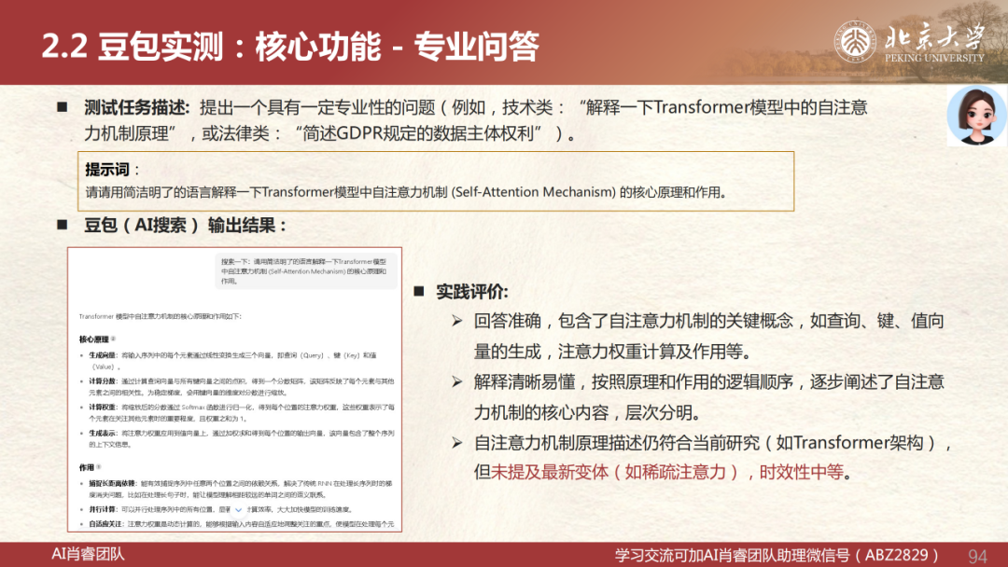Click the scroll-down chevron in Doubao output
This screenshot has height=567, width=1008.
tap(239, 510)
